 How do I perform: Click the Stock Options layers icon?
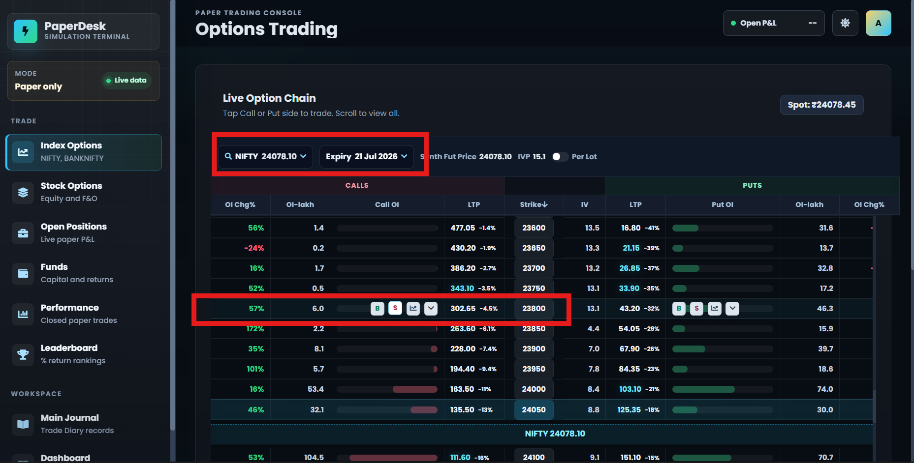23,192
